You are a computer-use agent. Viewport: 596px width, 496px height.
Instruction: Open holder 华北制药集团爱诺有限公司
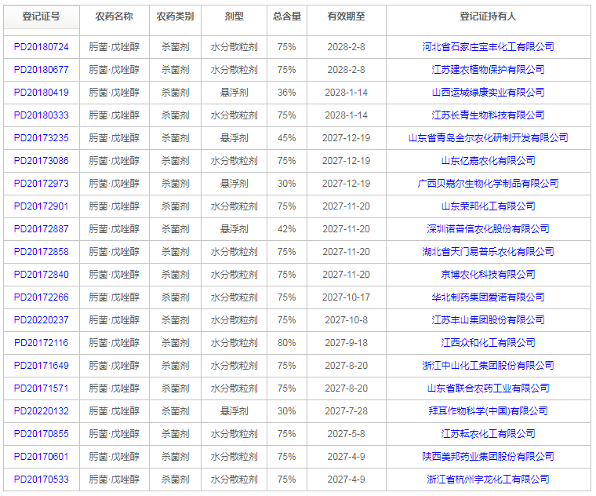[x=488, y=297]
